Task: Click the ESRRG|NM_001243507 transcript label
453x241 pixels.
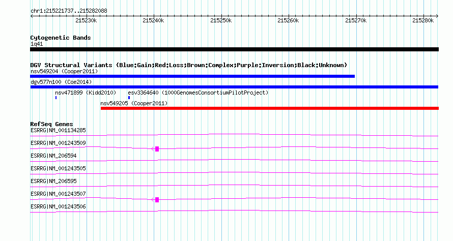Action: pyautogui.click(x=58, y=194)
